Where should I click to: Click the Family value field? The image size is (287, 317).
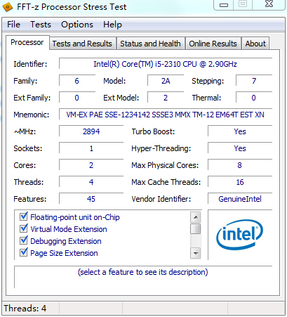77,81
